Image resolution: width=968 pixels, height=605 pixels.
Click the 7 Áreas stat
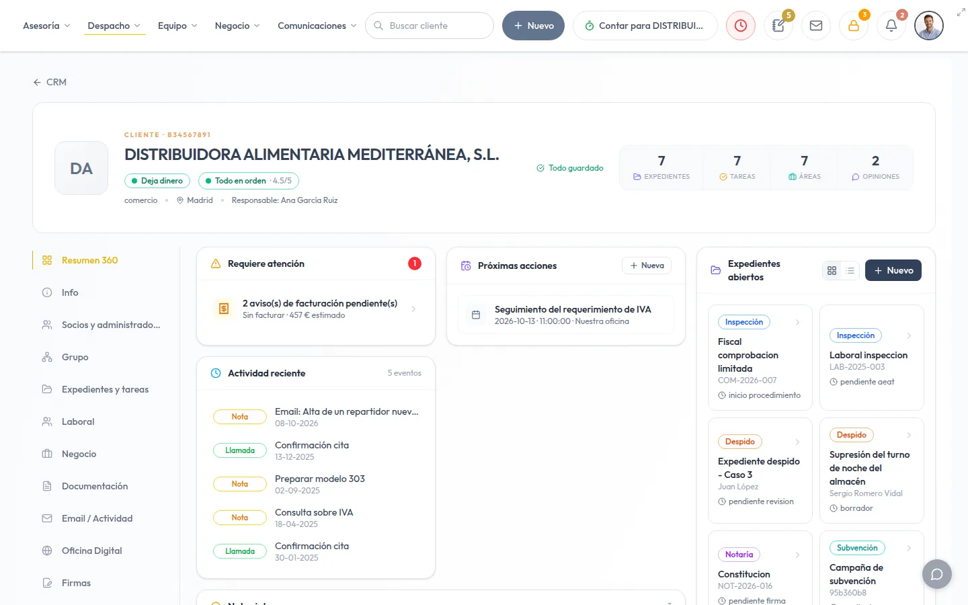805,167
